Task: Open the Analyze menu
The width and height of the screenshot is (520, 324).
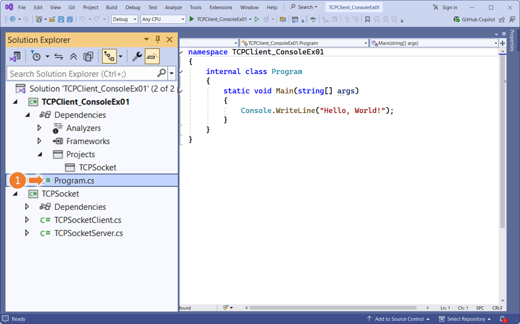Action: [173, 7]
